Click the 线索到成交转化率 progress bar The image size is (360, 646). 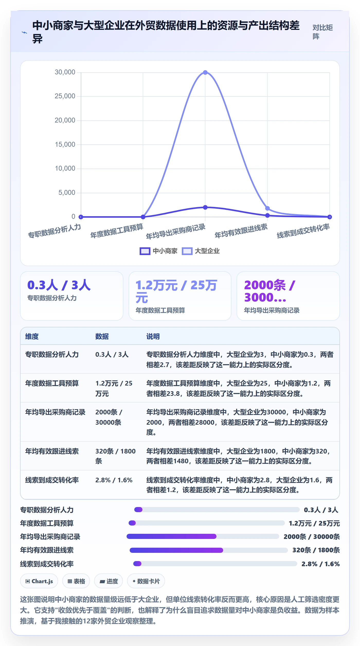click(215, 564)
